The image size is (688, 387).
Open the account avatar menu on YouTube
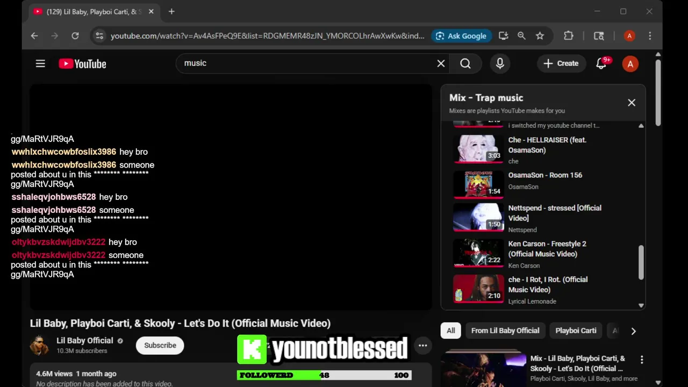pyautogui.click(x=630, y=63)
